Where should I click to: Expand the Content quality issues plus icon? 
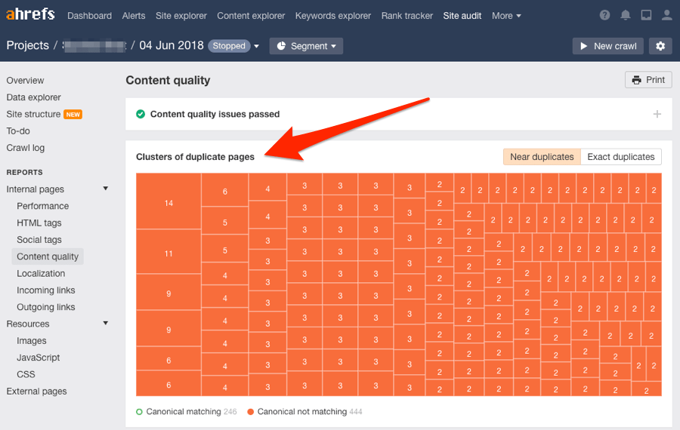pyautogui.click(x=657, y=114)
